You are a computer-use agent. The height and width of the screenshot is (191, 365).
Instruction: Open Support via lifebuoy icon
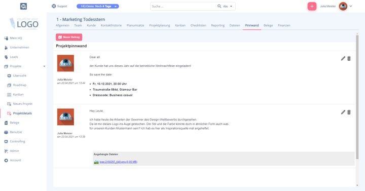tap(54, 6)
